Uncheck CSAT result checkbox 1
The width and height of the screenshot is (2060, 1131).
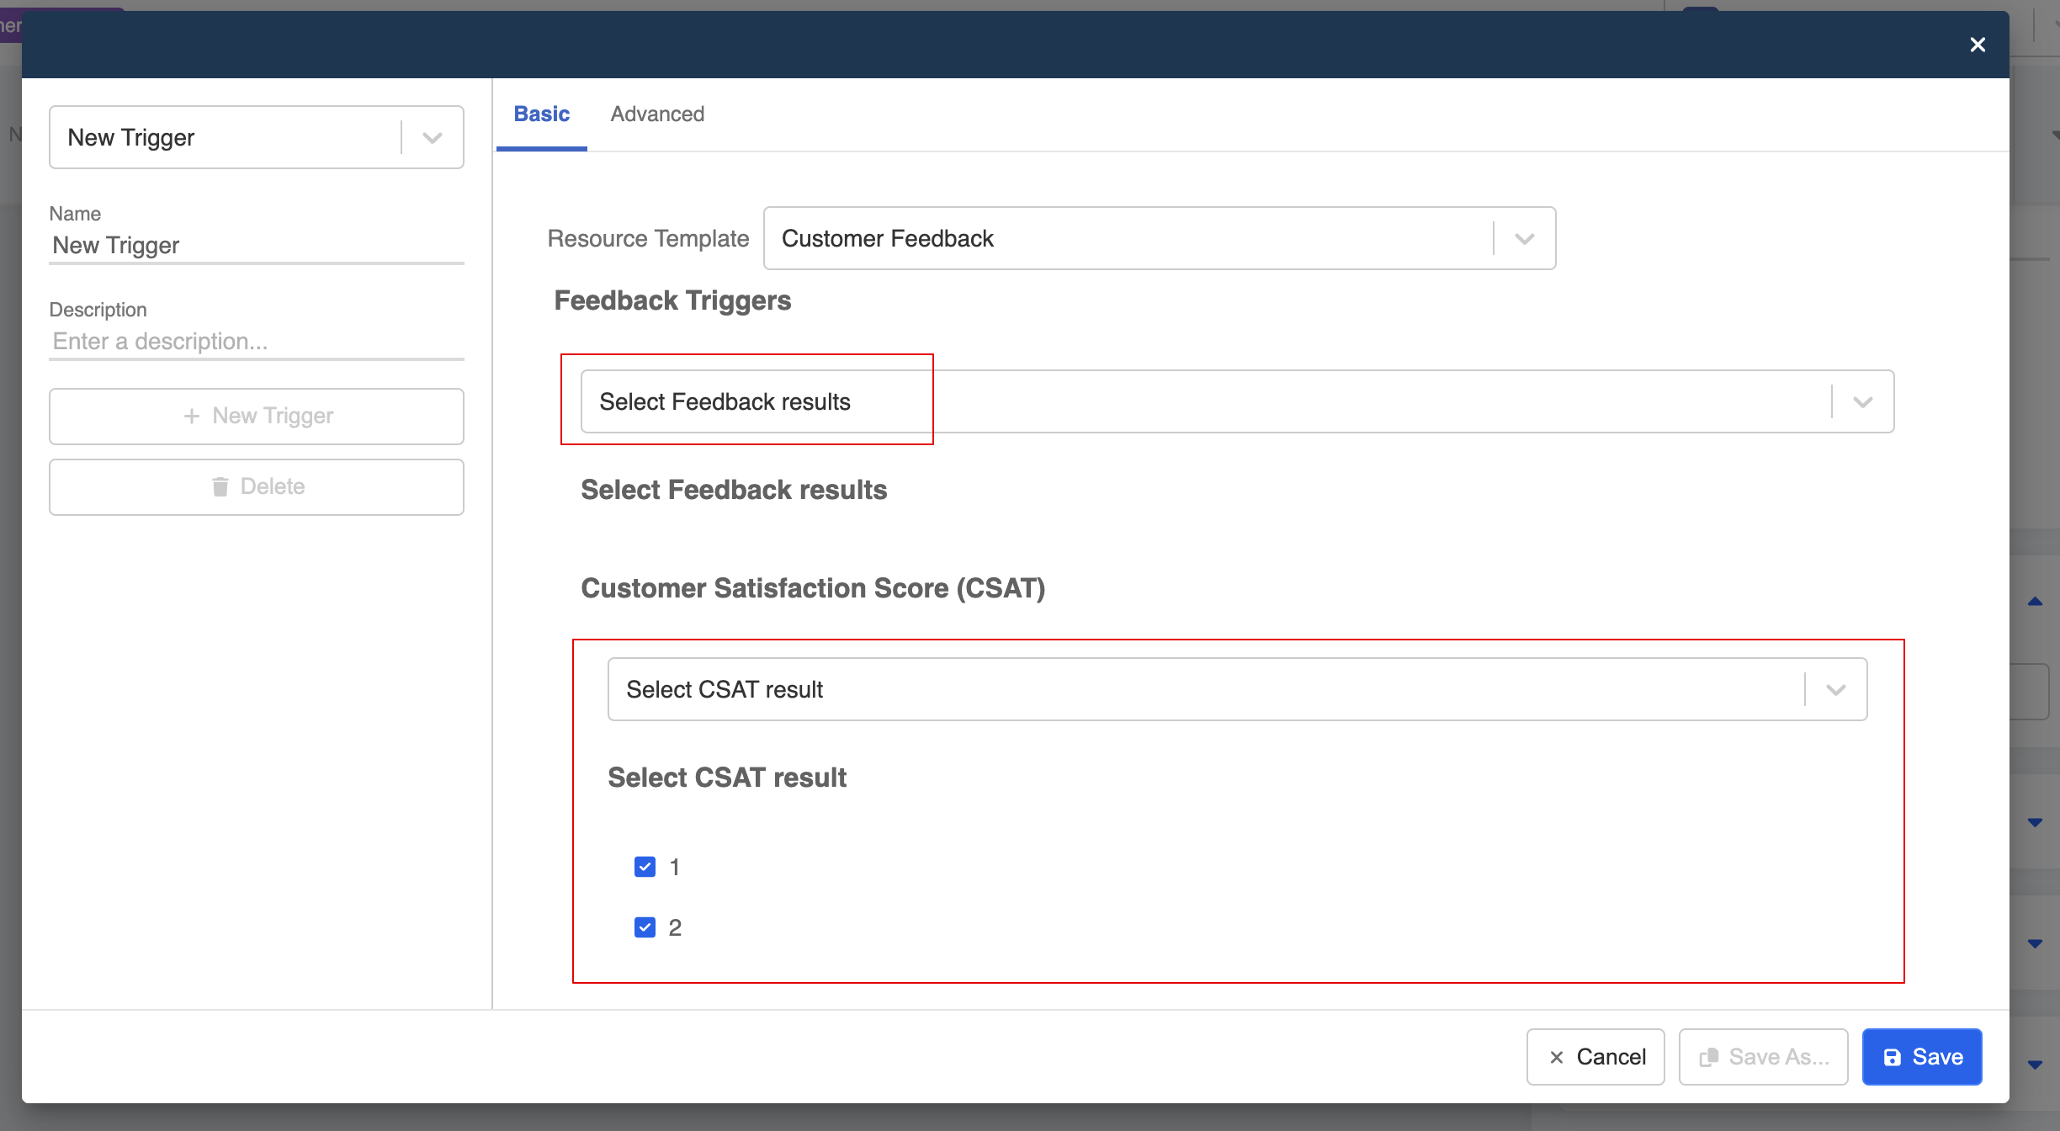pos(645,867)
